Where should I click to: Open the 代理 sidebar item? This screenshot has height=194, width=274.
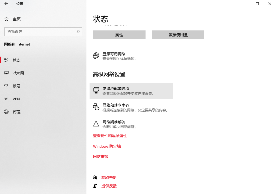tap(43, 112)
